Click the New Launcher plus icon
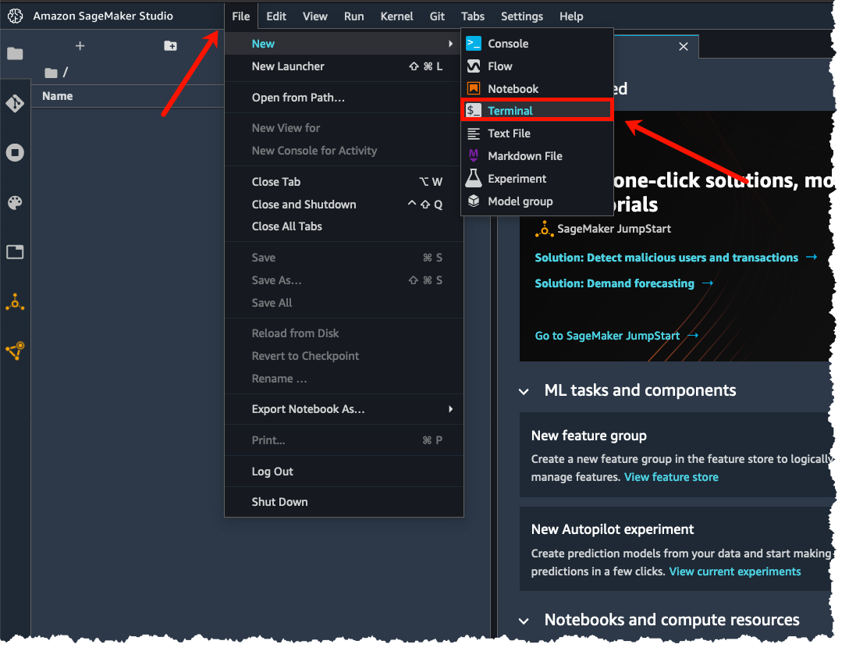 coord(80,46)
